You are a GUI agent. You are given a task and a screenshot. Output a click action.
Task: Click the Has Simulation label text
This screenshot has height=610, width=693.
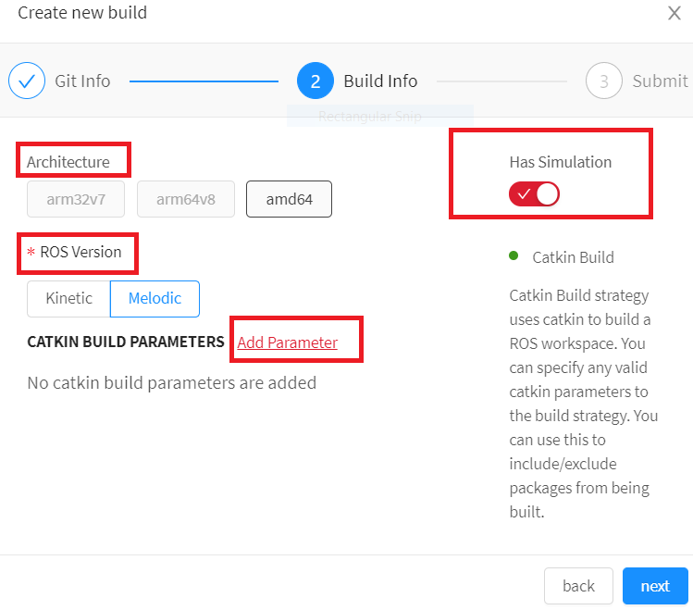point(561,162)
